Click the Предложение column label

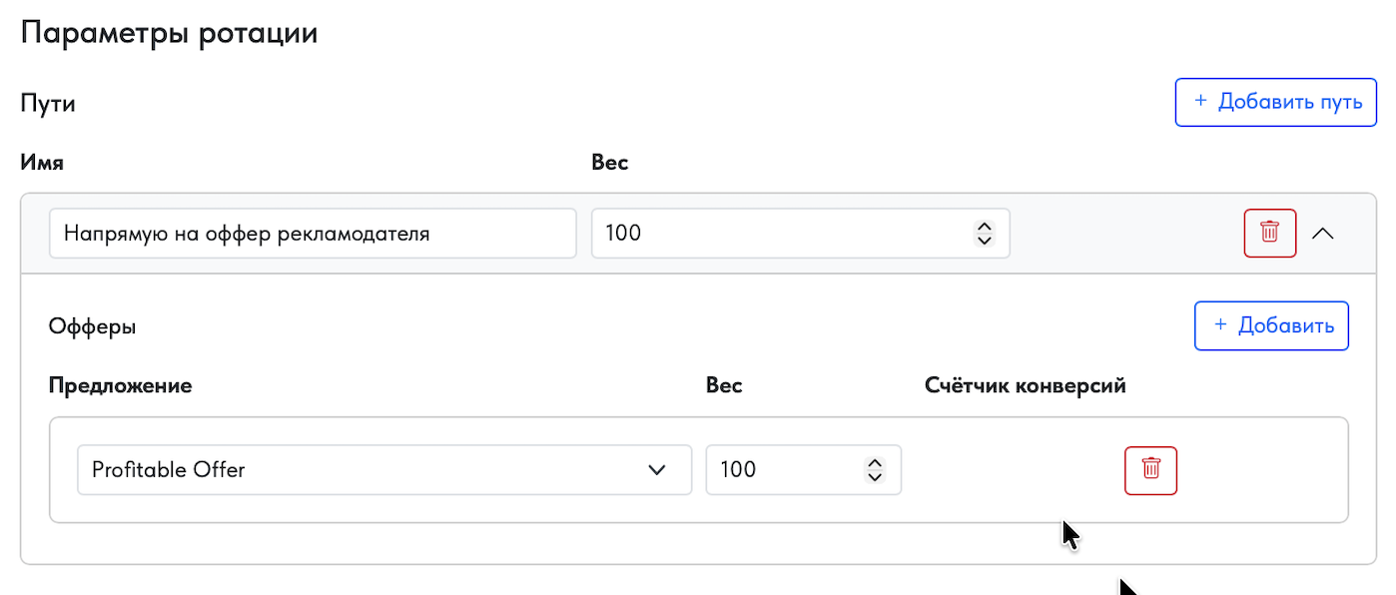coord(120,385)
